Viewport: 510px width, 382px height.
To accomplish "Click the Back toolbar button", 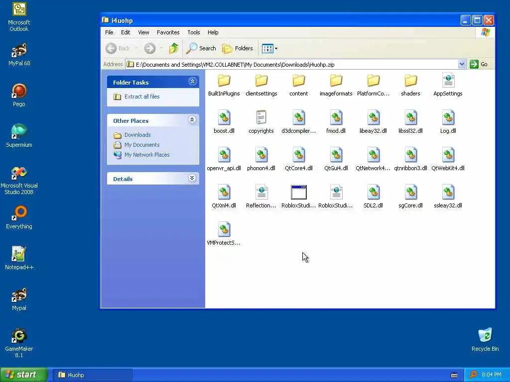I will [x=118, y=48].
